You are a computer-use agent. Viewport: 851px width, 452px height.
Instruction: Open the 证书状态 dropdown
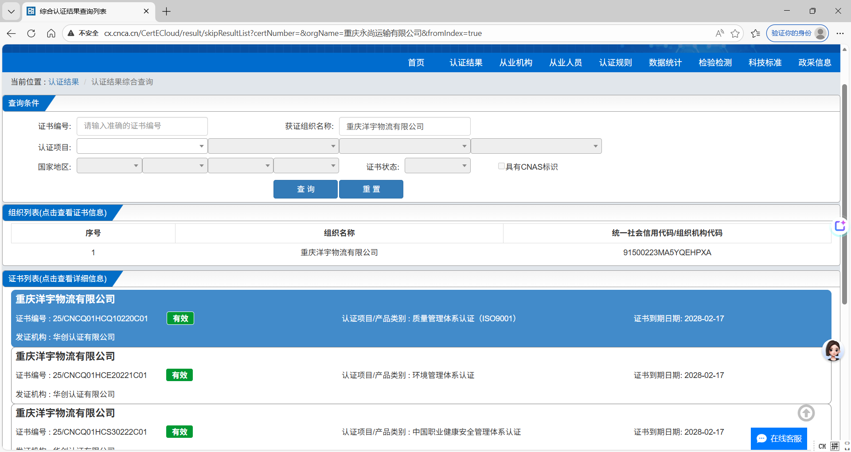point(437,166)
